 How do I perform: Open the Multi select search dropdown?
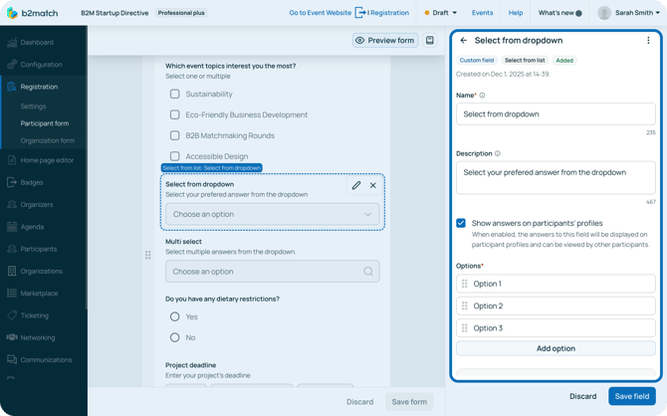point(272,271)
